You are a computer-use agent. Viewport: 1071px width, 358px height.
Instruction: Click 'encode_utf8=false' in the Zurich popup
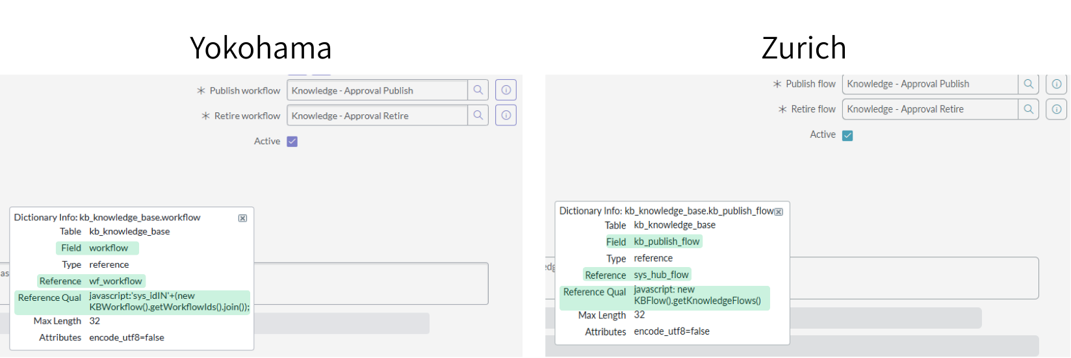point(672,331)
